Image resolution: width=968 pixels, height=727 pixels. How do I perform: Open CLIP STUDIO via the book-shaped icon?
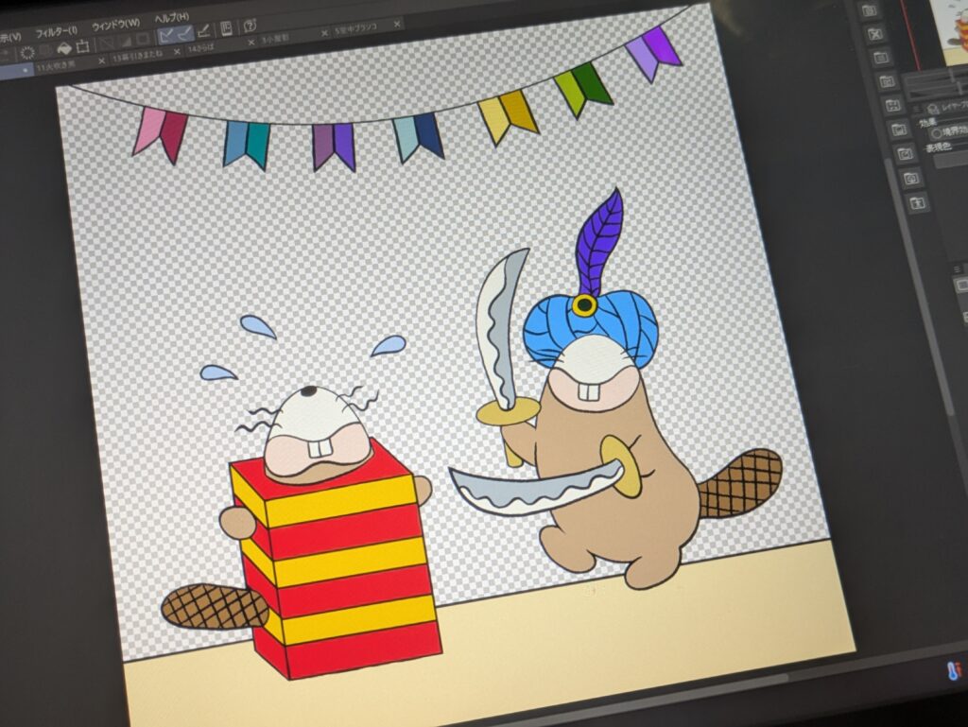tap(227, 28)
